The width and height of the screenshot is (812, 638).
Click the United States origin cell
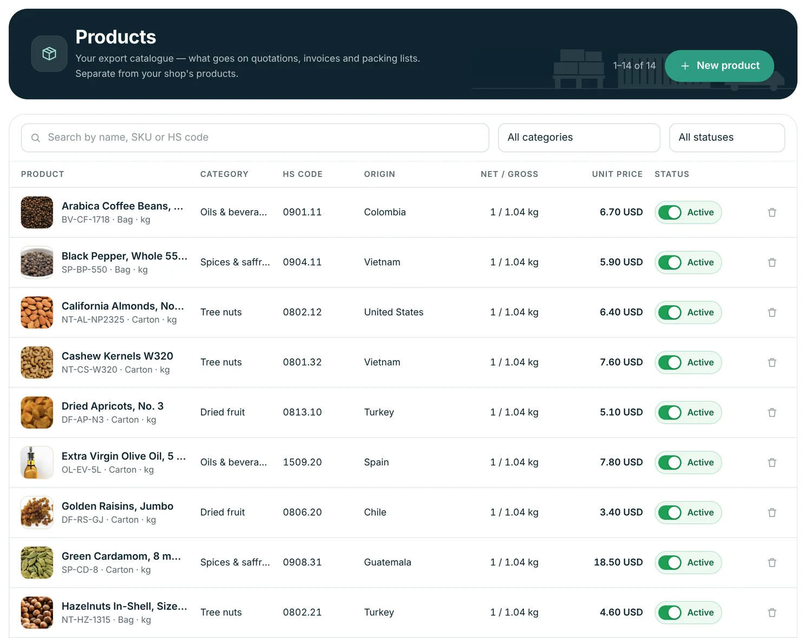(394, 313)
